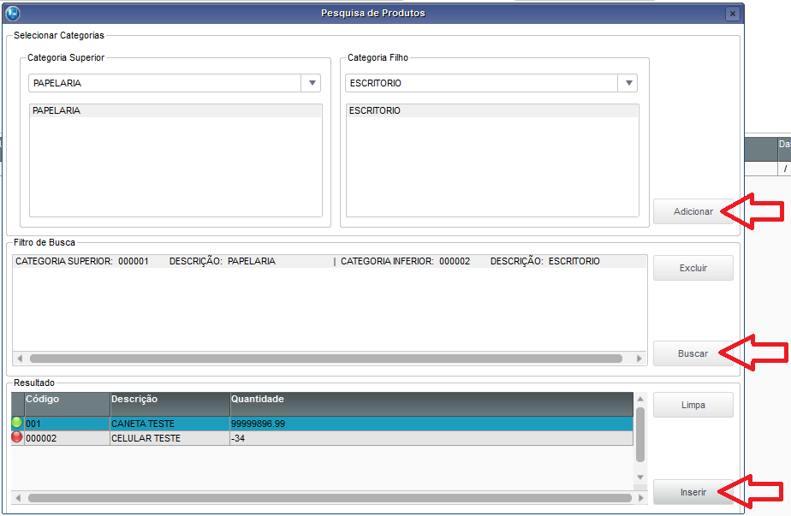Select PAPELARIA in the superior category list
The height and width of the screenshot is (516, 791).
[175, 110]
